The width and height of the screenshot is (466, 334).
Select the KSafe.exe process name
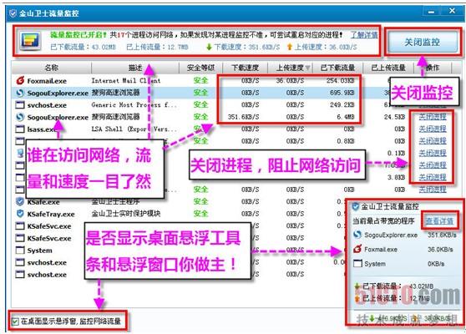pos(43,202)
